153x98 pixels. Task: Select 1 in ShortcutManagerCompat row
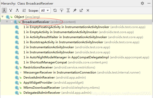click(x=76, y=62)
